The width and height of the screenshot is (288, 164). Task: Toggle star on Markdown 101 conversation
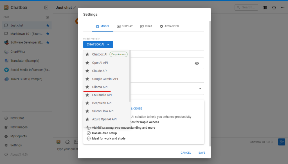48,34
